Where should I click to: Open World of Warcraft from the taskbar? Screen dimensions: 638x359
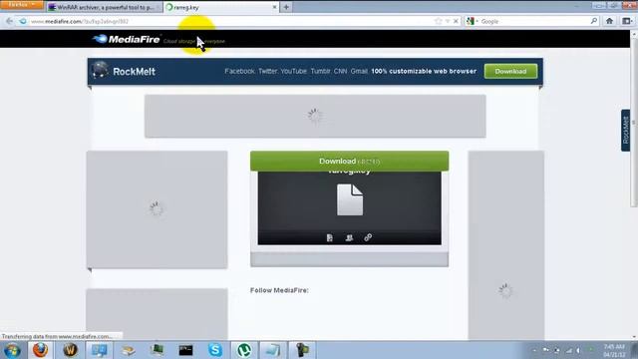click(x=70, y=350)
